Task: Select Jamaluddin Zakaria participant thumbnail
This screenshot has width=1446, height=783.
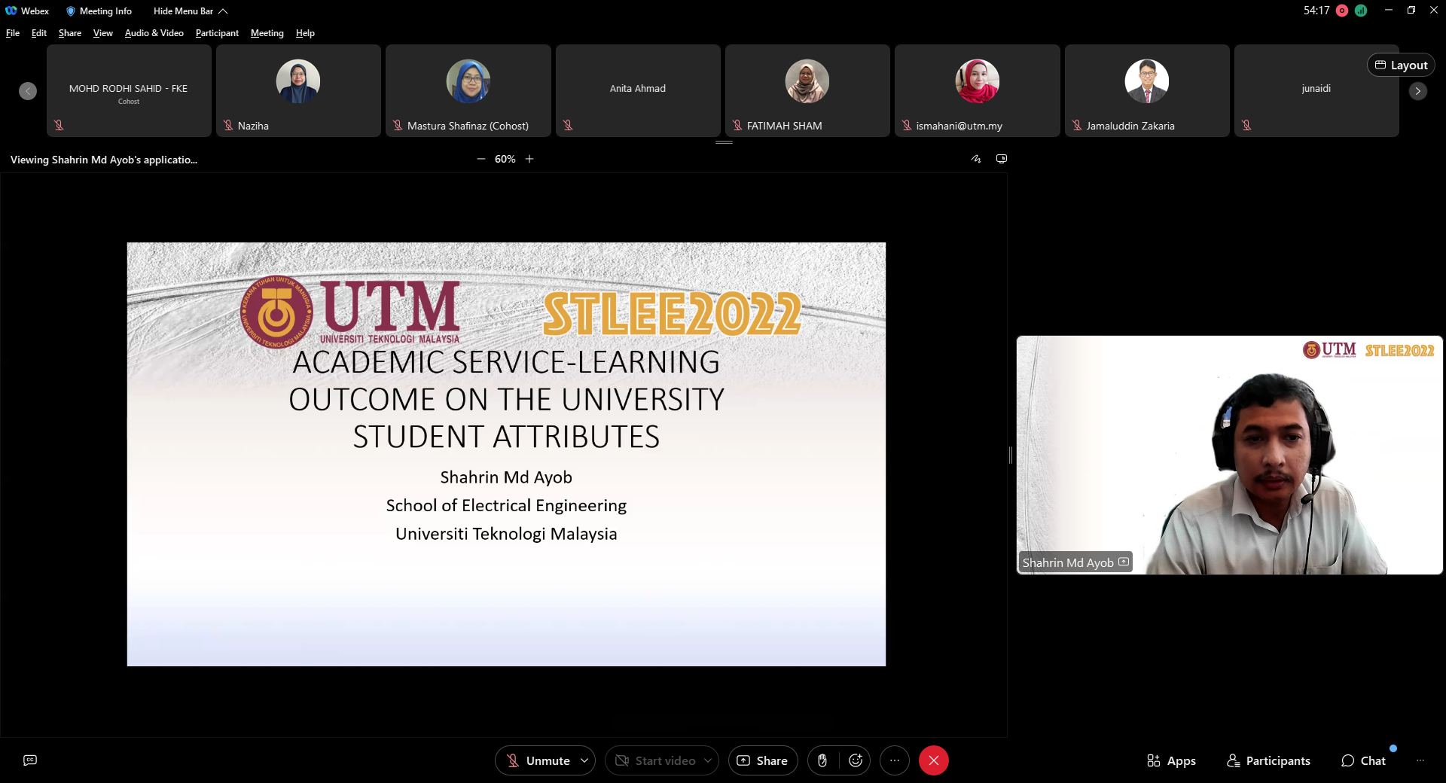Action: pyautogui.click(x=1147, y=90)
